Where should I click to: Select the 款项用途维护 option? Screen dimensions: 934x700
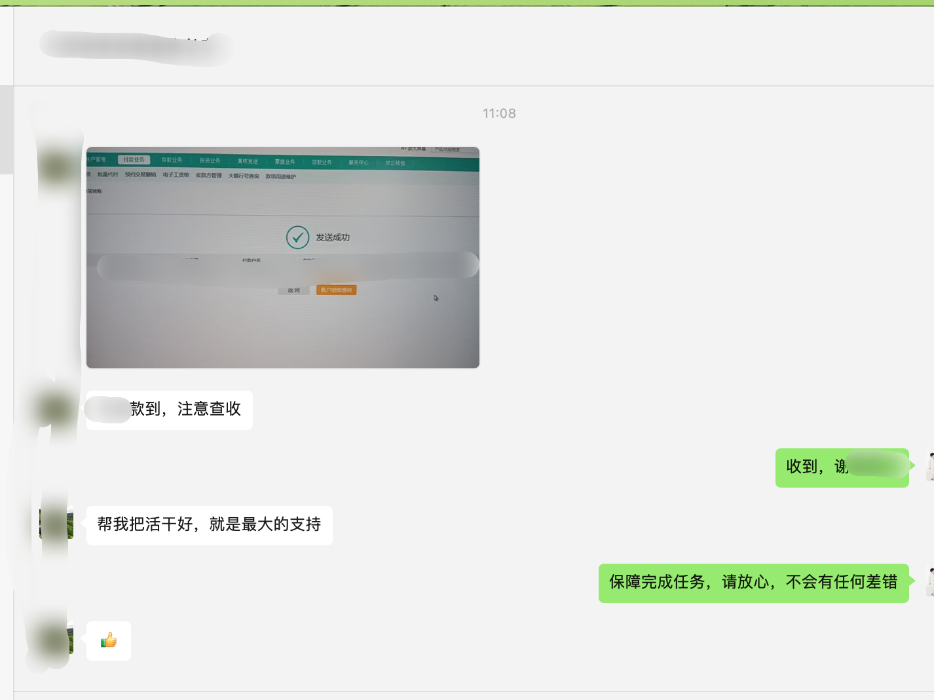click(282, 176)
